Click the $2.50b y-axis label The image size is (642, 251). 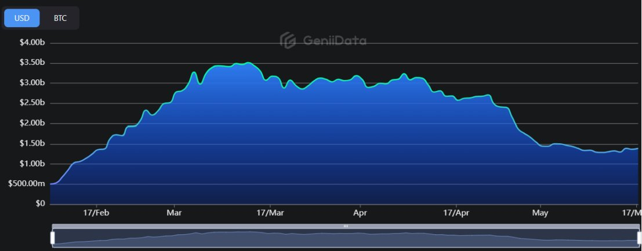coord(32,103)
